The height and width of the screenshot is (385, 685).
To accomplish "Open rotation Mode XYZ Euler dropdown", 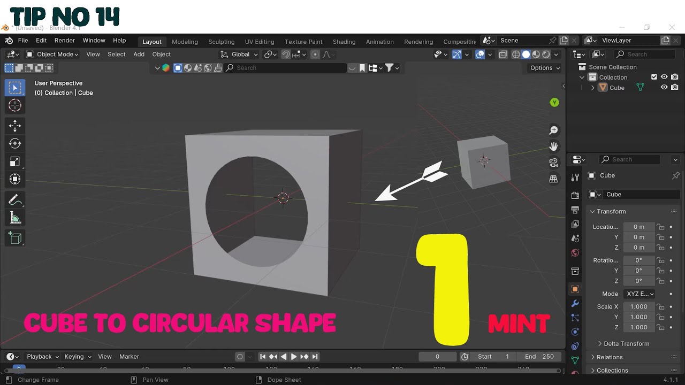I will [x=640, y=294].
